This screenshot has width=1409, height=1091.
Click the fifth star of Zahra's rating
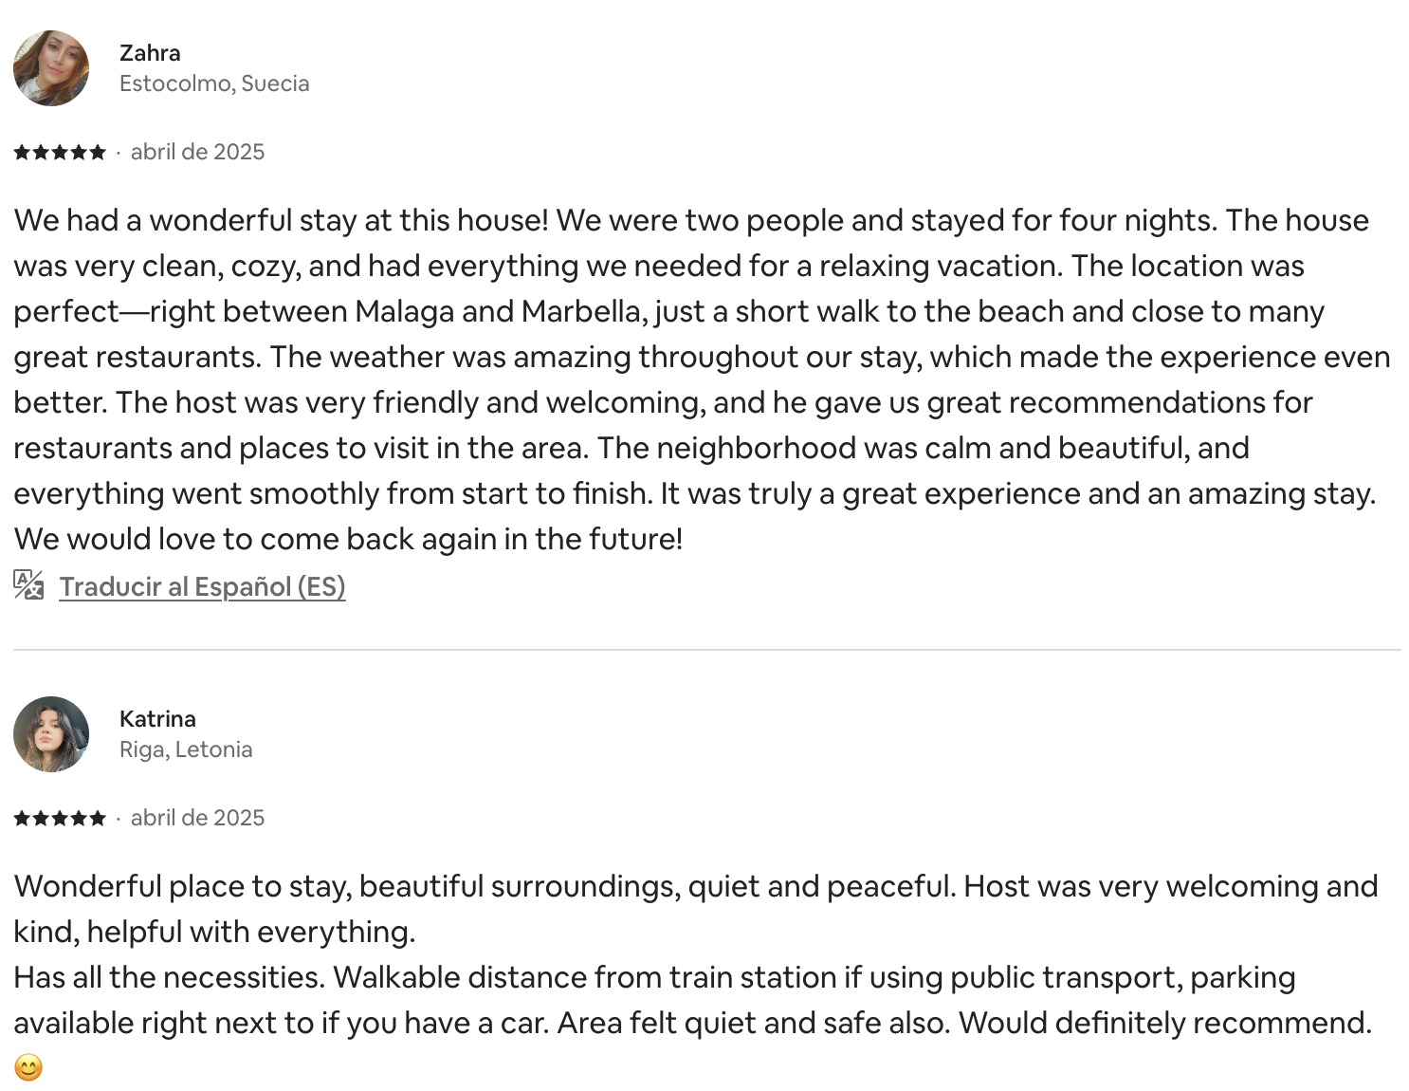click(x=98, y=153)
